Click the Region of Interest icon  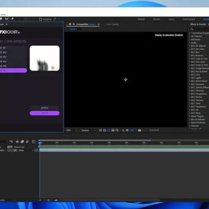pos(113,130)
